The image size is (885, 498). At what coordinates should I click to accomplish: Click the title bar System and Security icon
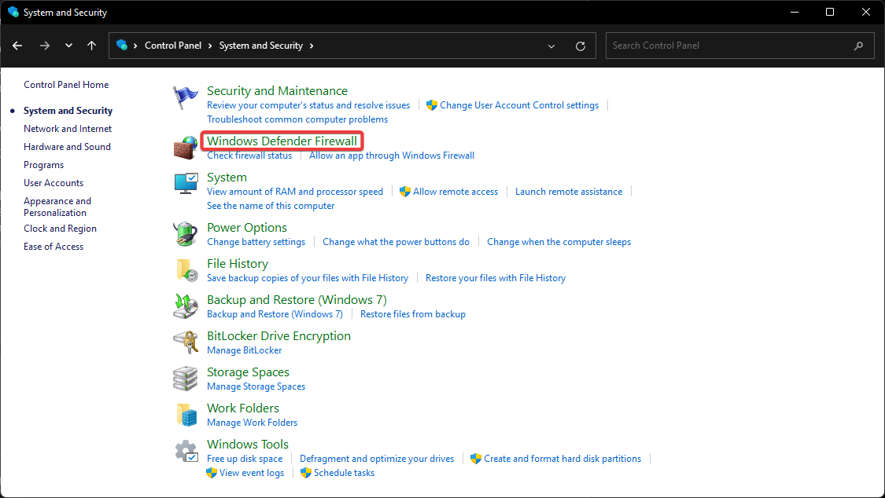click(13, 12)
